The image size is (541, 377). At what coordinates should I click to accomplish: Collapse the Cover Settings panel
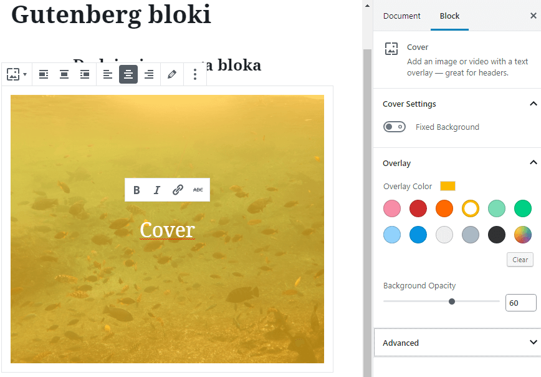point(533,104)
